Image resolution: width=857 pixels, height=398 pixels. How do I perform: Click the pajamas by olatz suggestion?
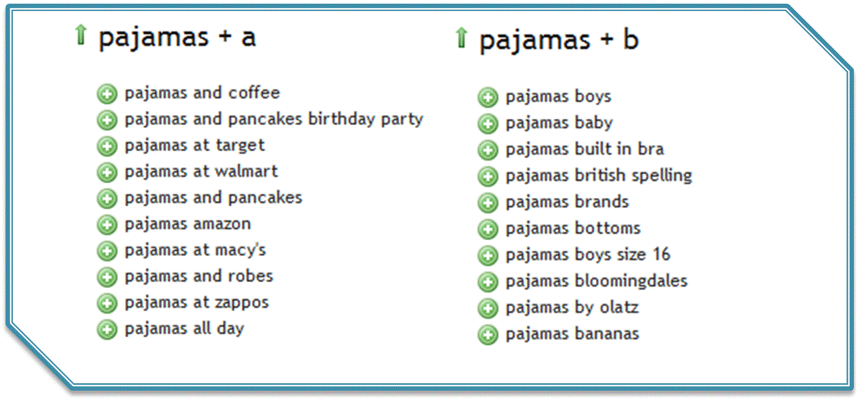pyautogui.click(x=572, y=307)
